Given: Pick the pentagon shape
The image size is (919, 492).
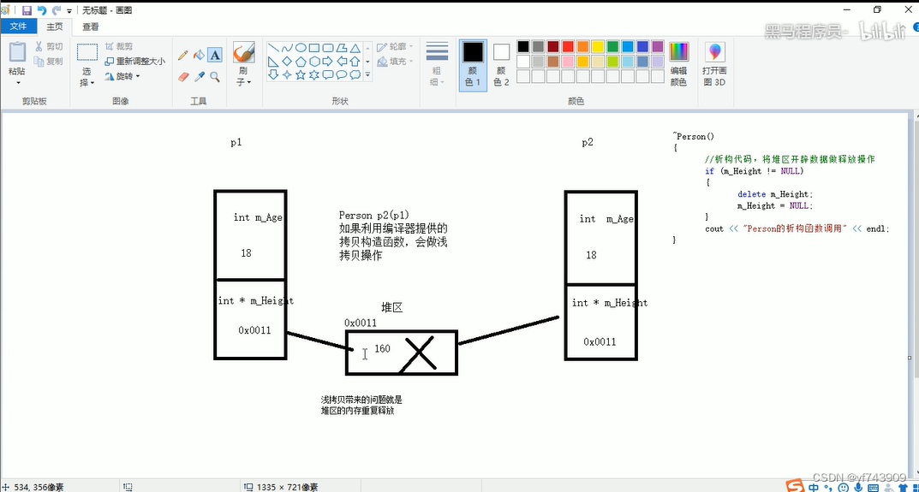Looking at the screenshot, I should pos(300,61).
